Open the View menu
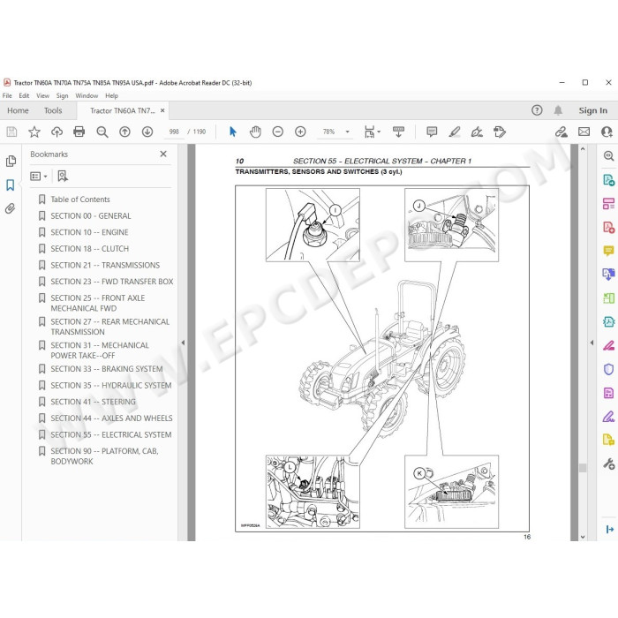Image resolution: width=618 pixels, height=618 pixels. point(43,95)
